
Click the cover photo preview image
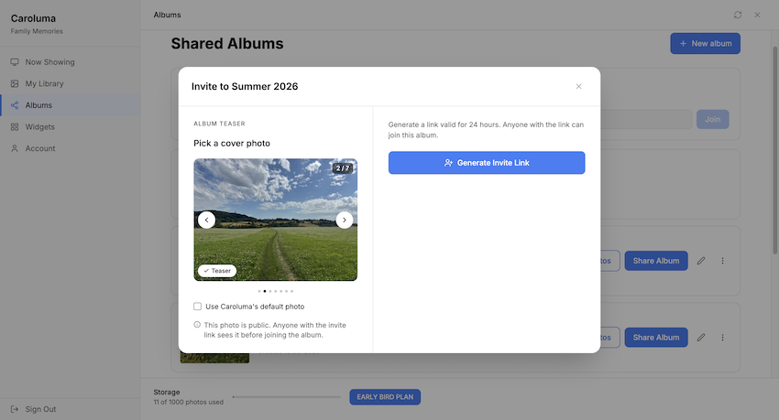click(x=275, y=220)
